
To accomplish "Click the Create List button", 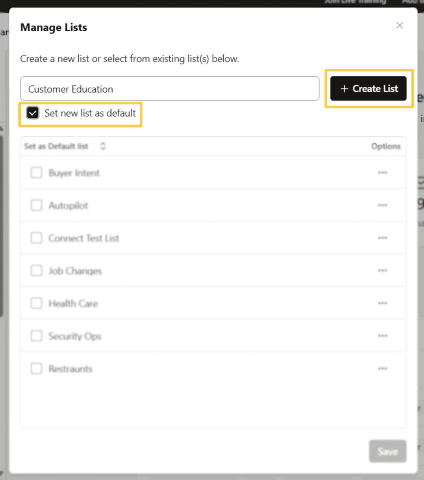I will pos(369,88).
